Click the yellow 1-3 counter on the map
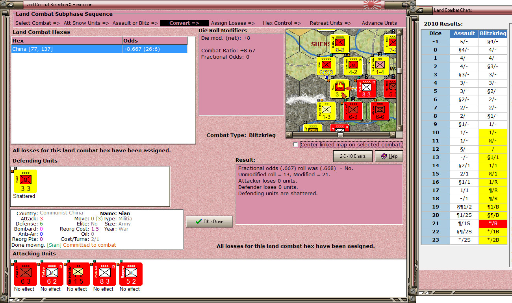The image size is (512, 303). coord(326,111)
